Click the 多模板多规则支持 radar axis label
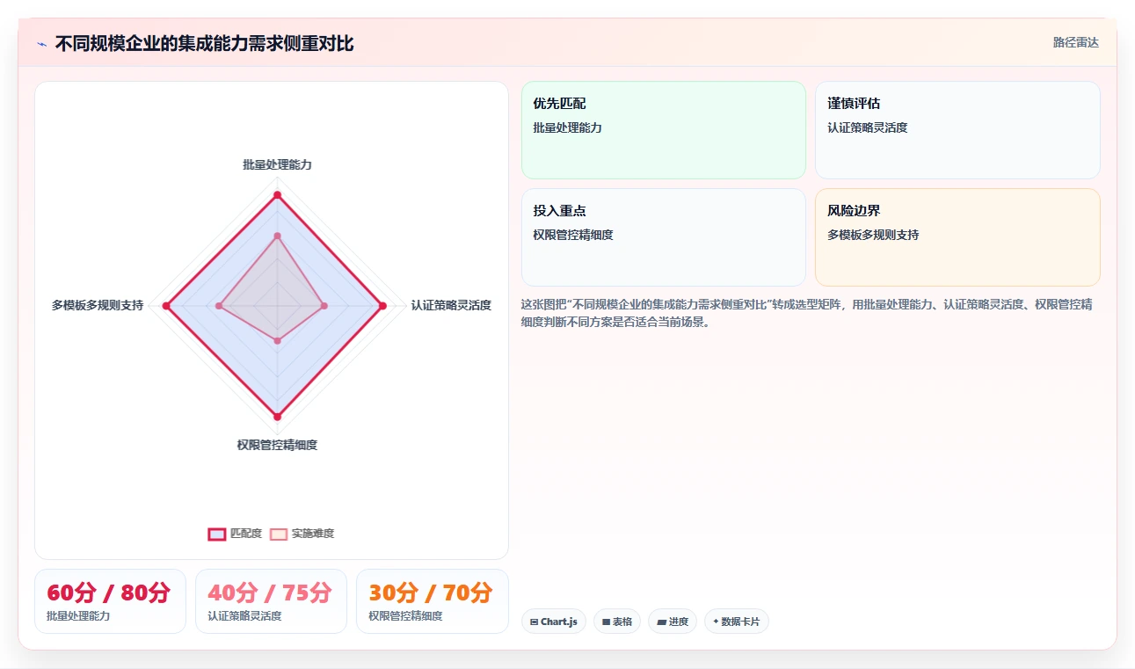This screenshot has width=1135, height=669. point(98,305)
